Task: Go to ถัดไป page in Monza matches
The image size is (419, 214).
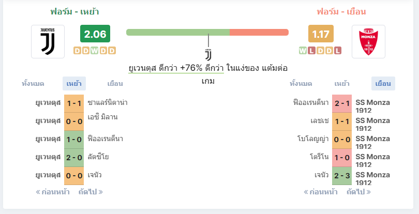Action: point(358,192)
